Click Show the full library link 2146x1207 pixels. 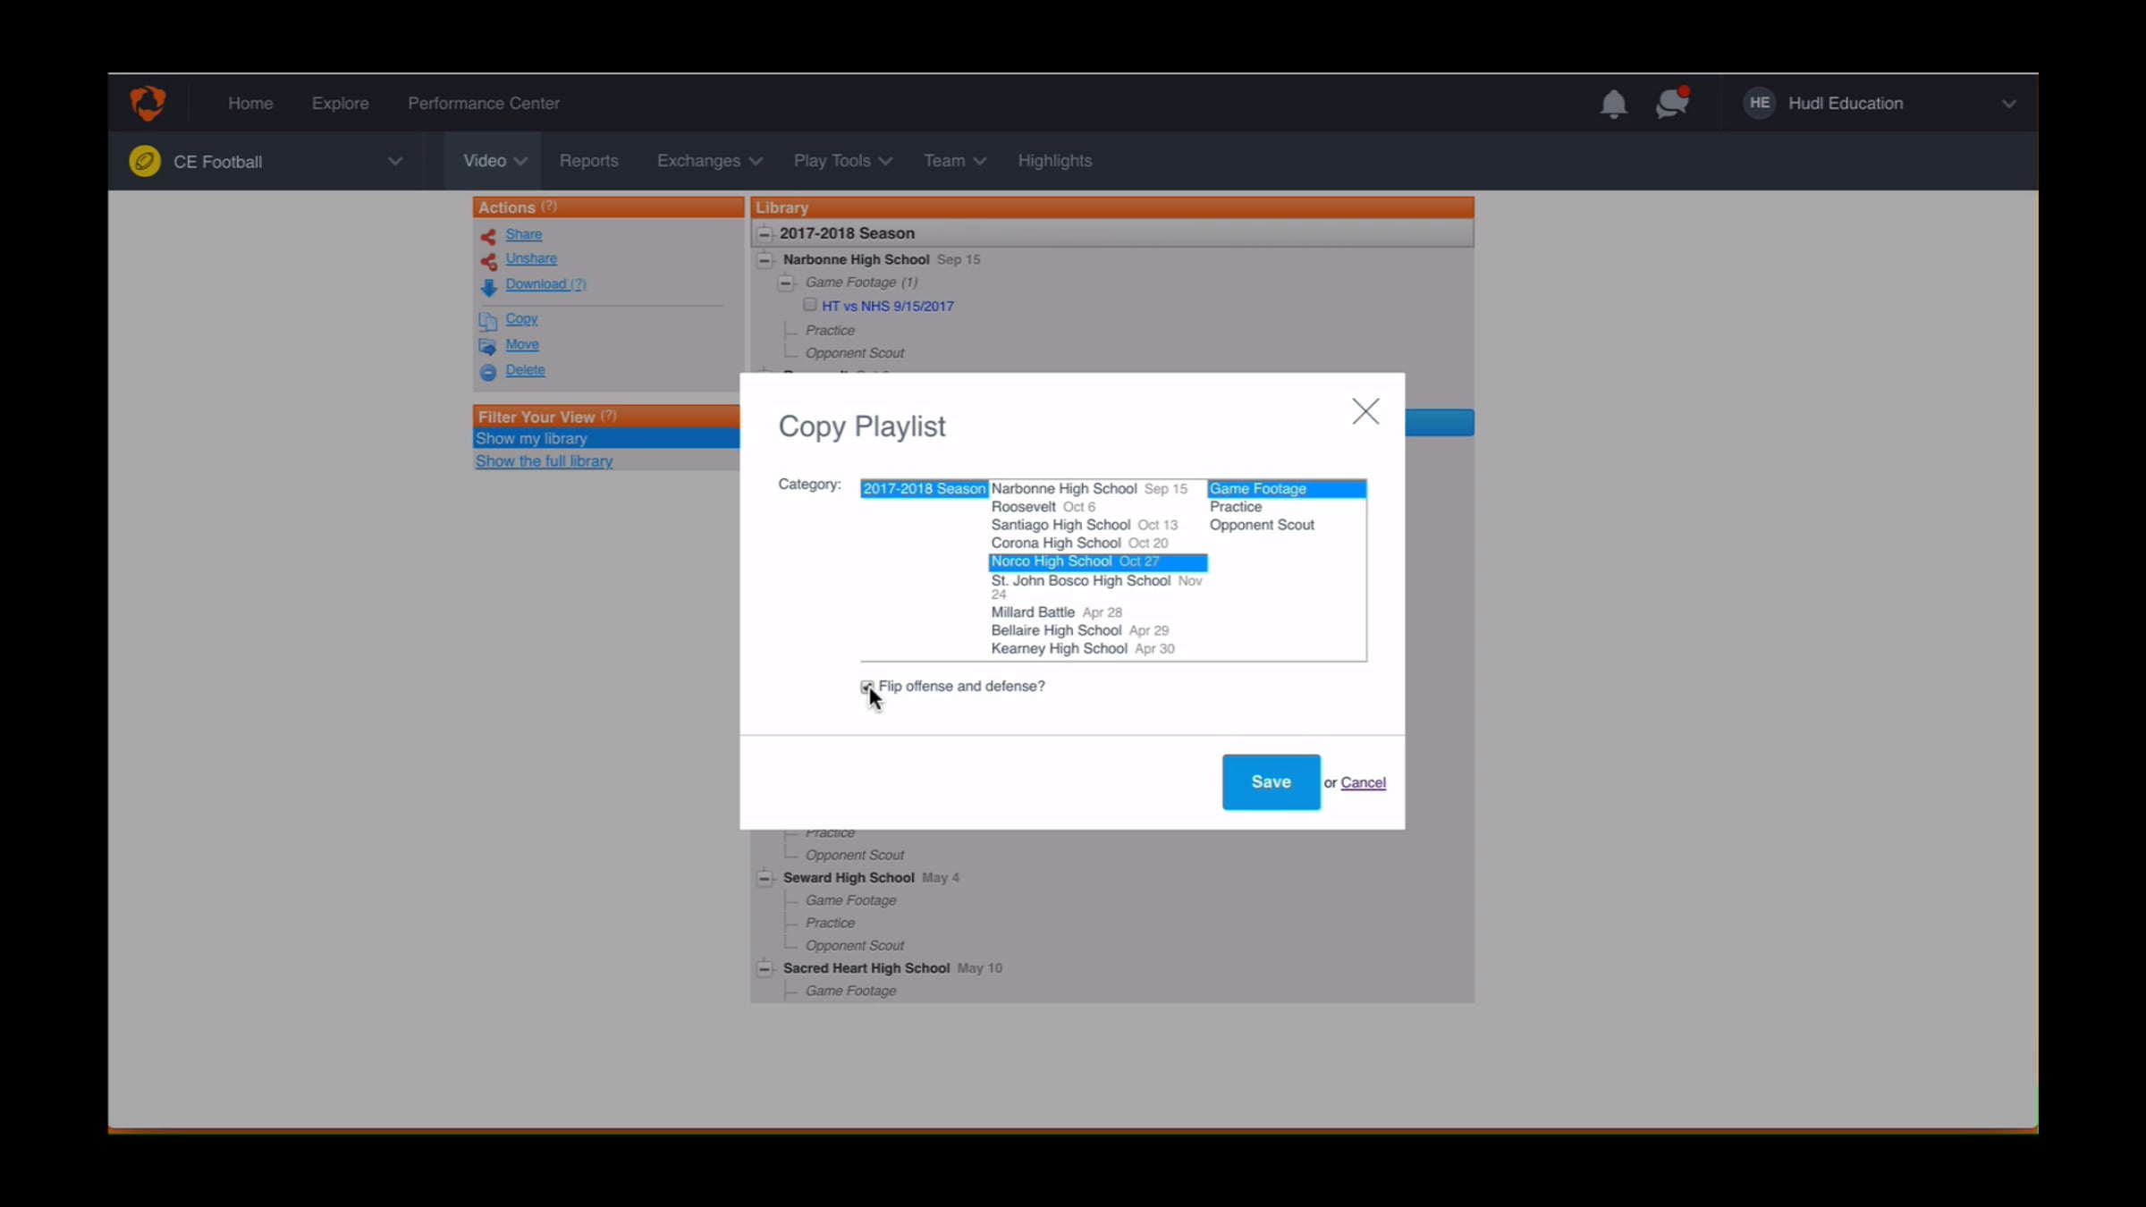click(544, 461)
